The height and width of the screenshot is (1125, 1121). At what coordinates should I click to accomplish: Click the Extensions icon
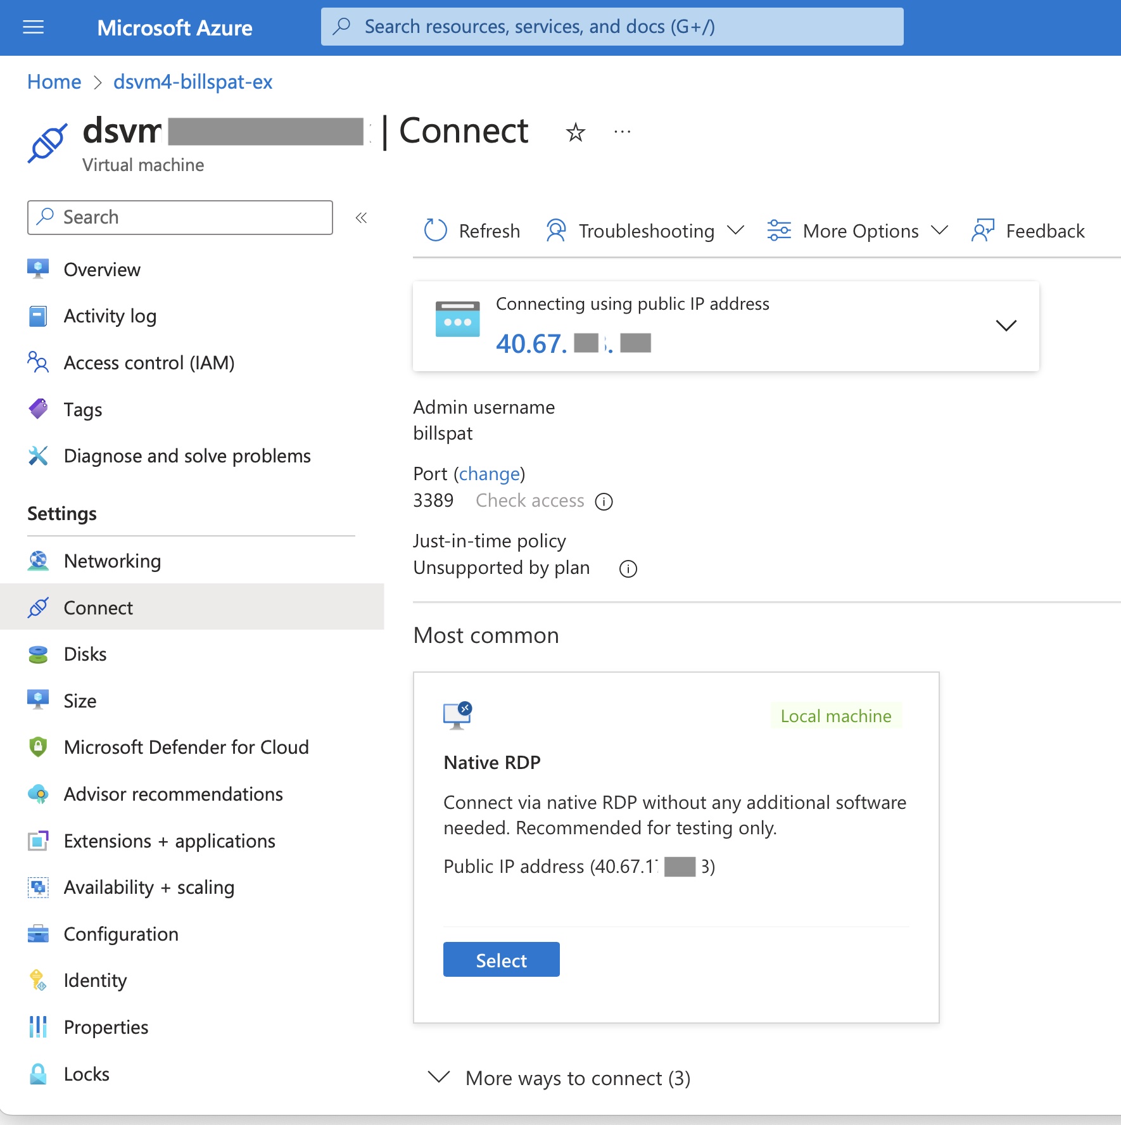coord(38,841)
